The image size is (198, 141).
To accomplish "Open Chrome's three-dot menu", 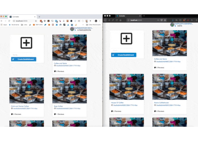I will [100, 21].
